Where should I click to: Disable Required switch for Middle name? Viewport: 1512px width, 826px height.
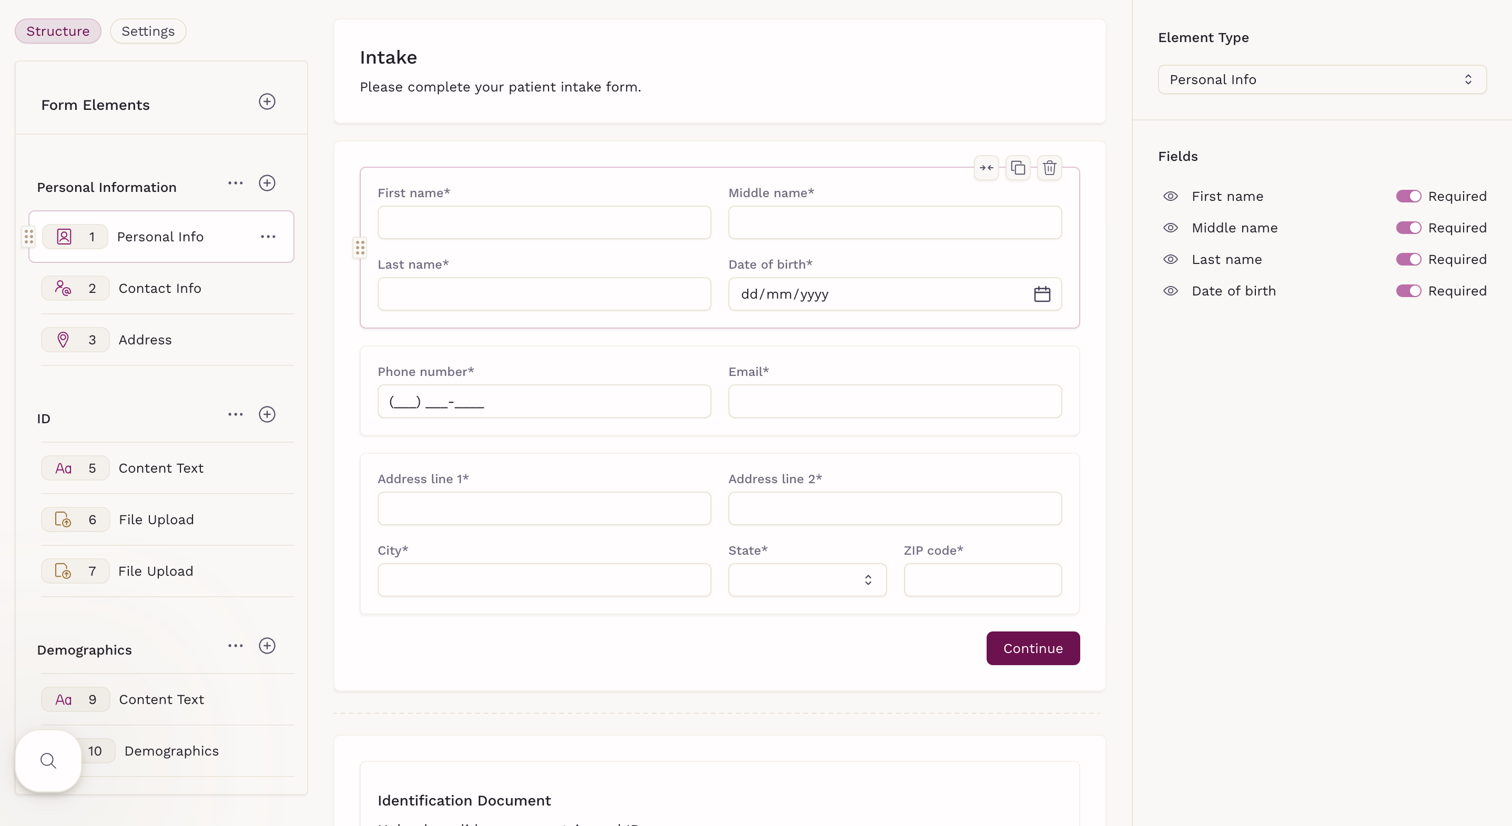(x=1408, y=228)
